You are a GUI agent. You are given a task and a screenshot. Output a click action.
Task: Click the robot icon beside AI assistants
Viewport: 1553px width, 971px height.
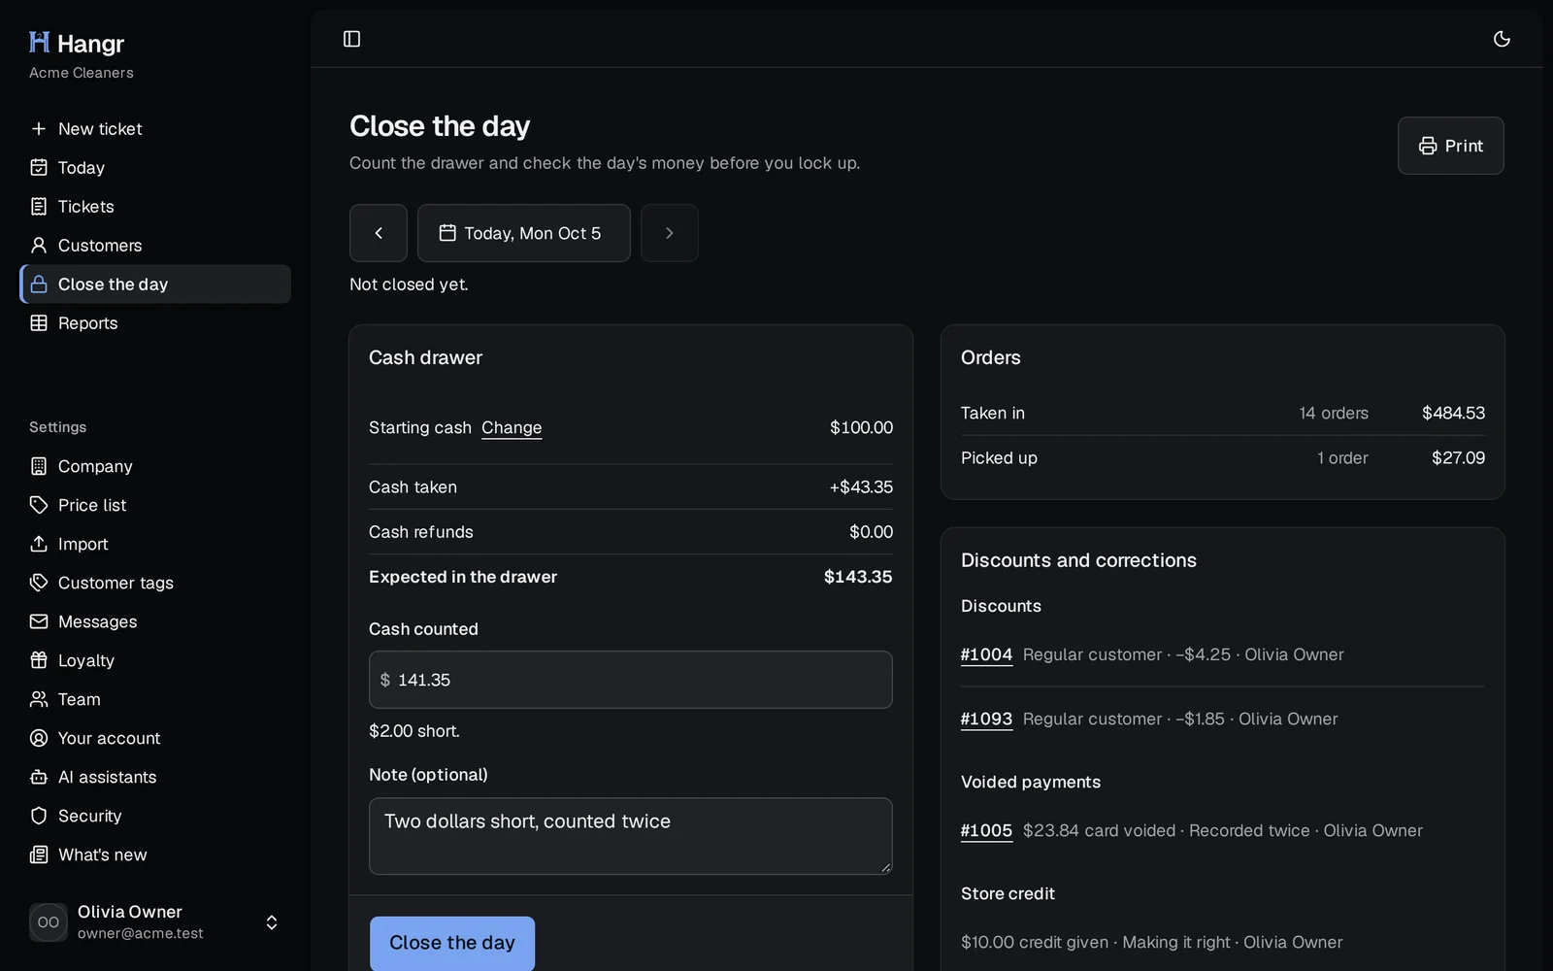(x=39, y=777)
